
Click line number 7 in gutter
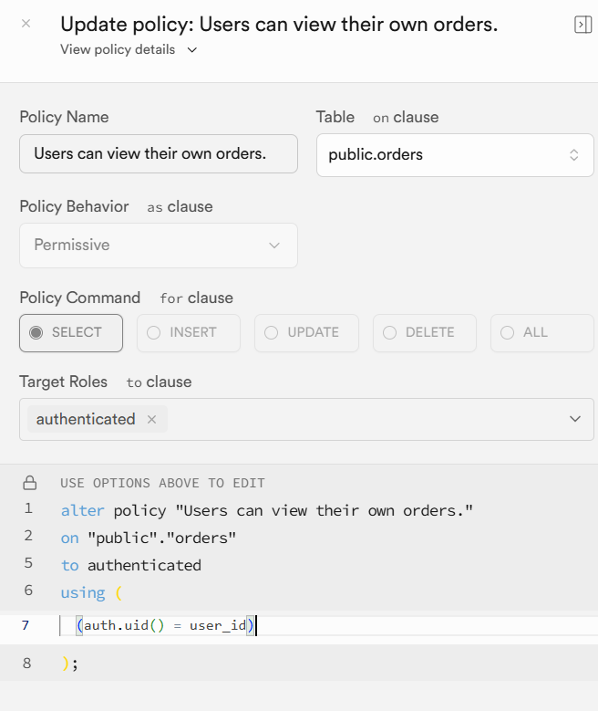tap(25, 626)
